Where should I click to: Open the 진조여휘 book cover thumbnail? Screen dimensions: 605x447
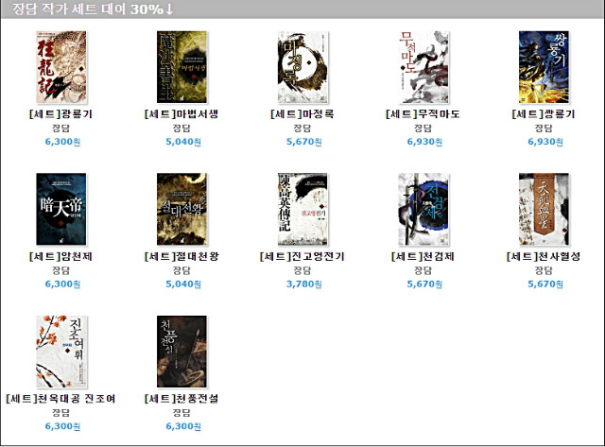click(61, 352)
